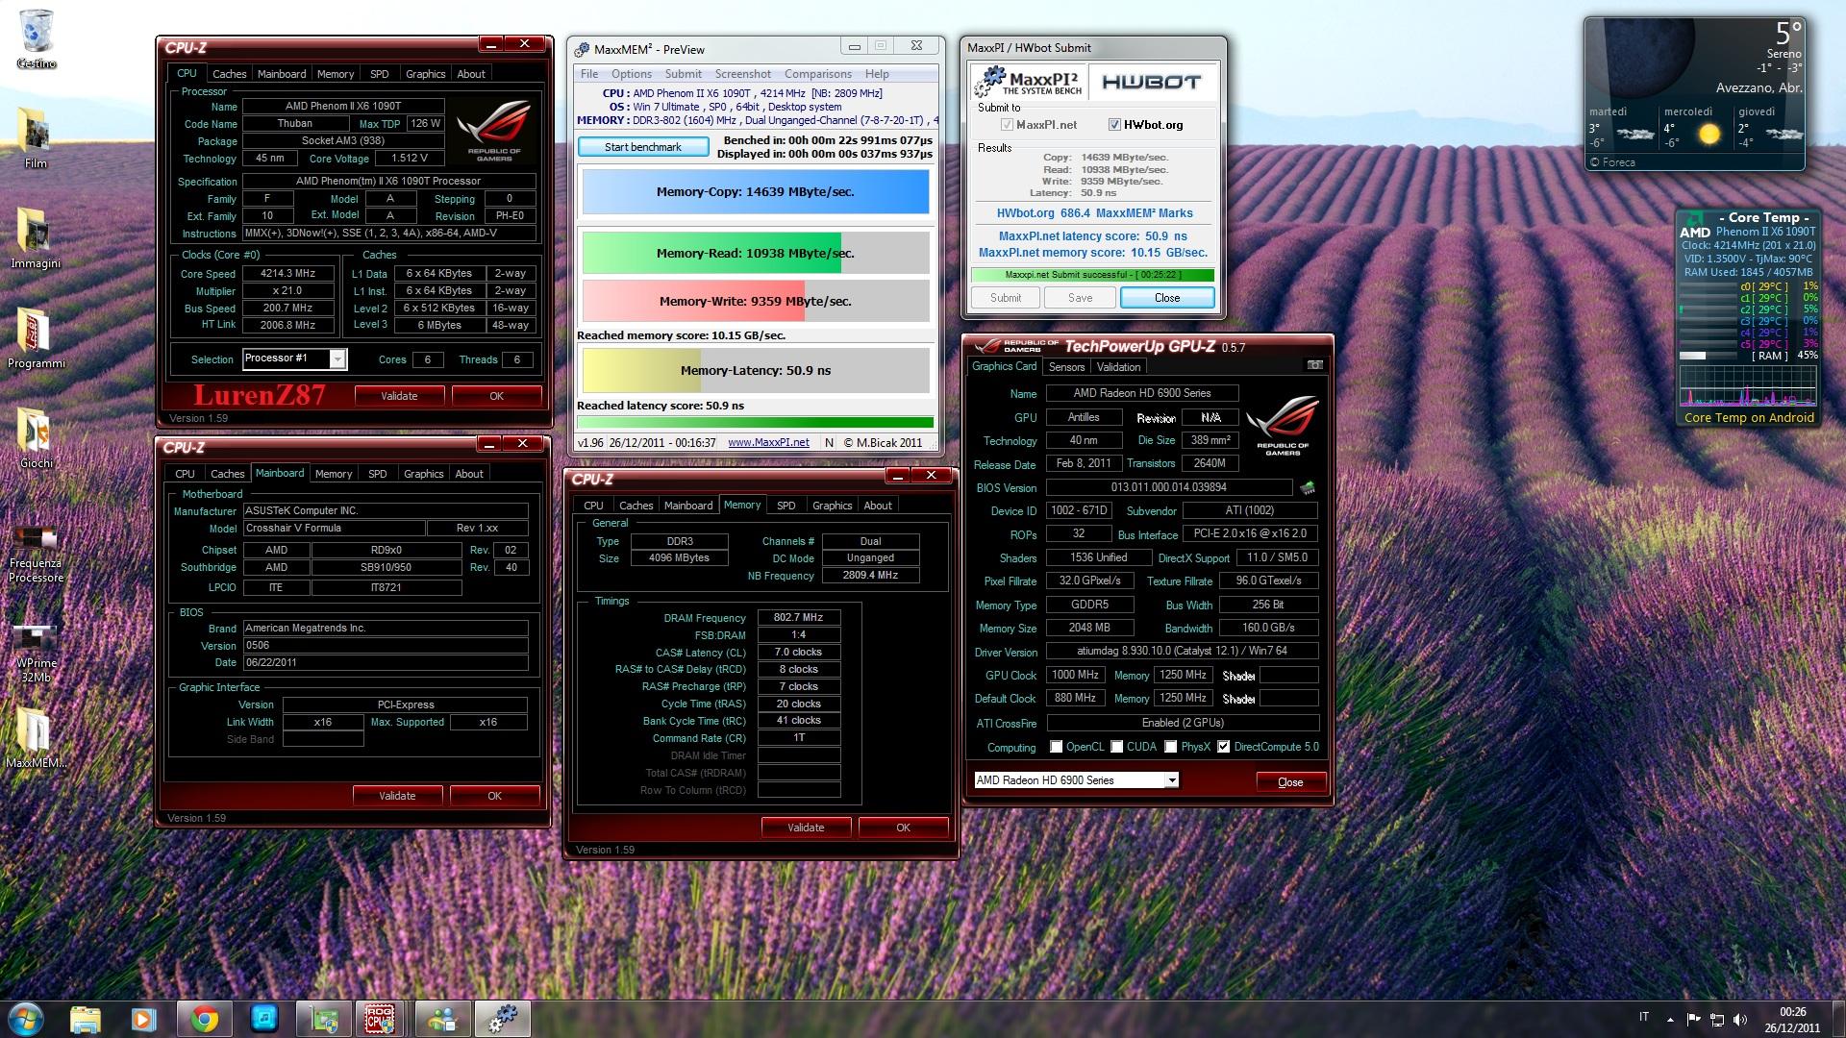Click the GPU-Z screenshot camera icon
This screenshot has height=1038, width=1846.
tap(1314, 365)
